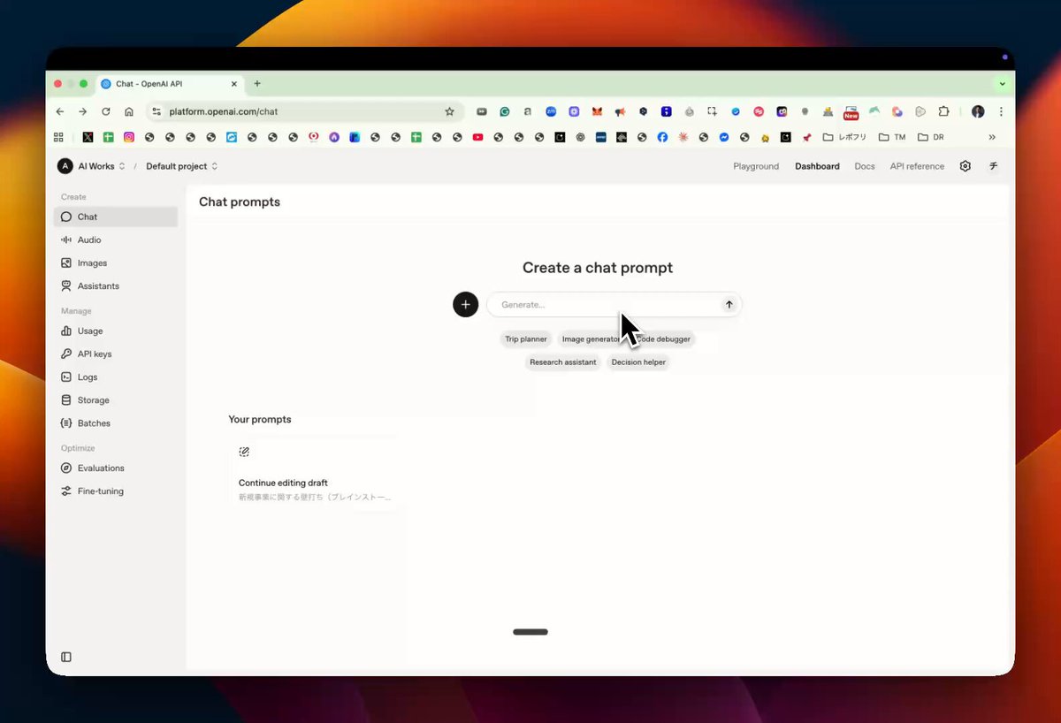This screenshot has height=723, width=1061.
Task: Click the site info icon in address bar
Action: pos(157,111)
